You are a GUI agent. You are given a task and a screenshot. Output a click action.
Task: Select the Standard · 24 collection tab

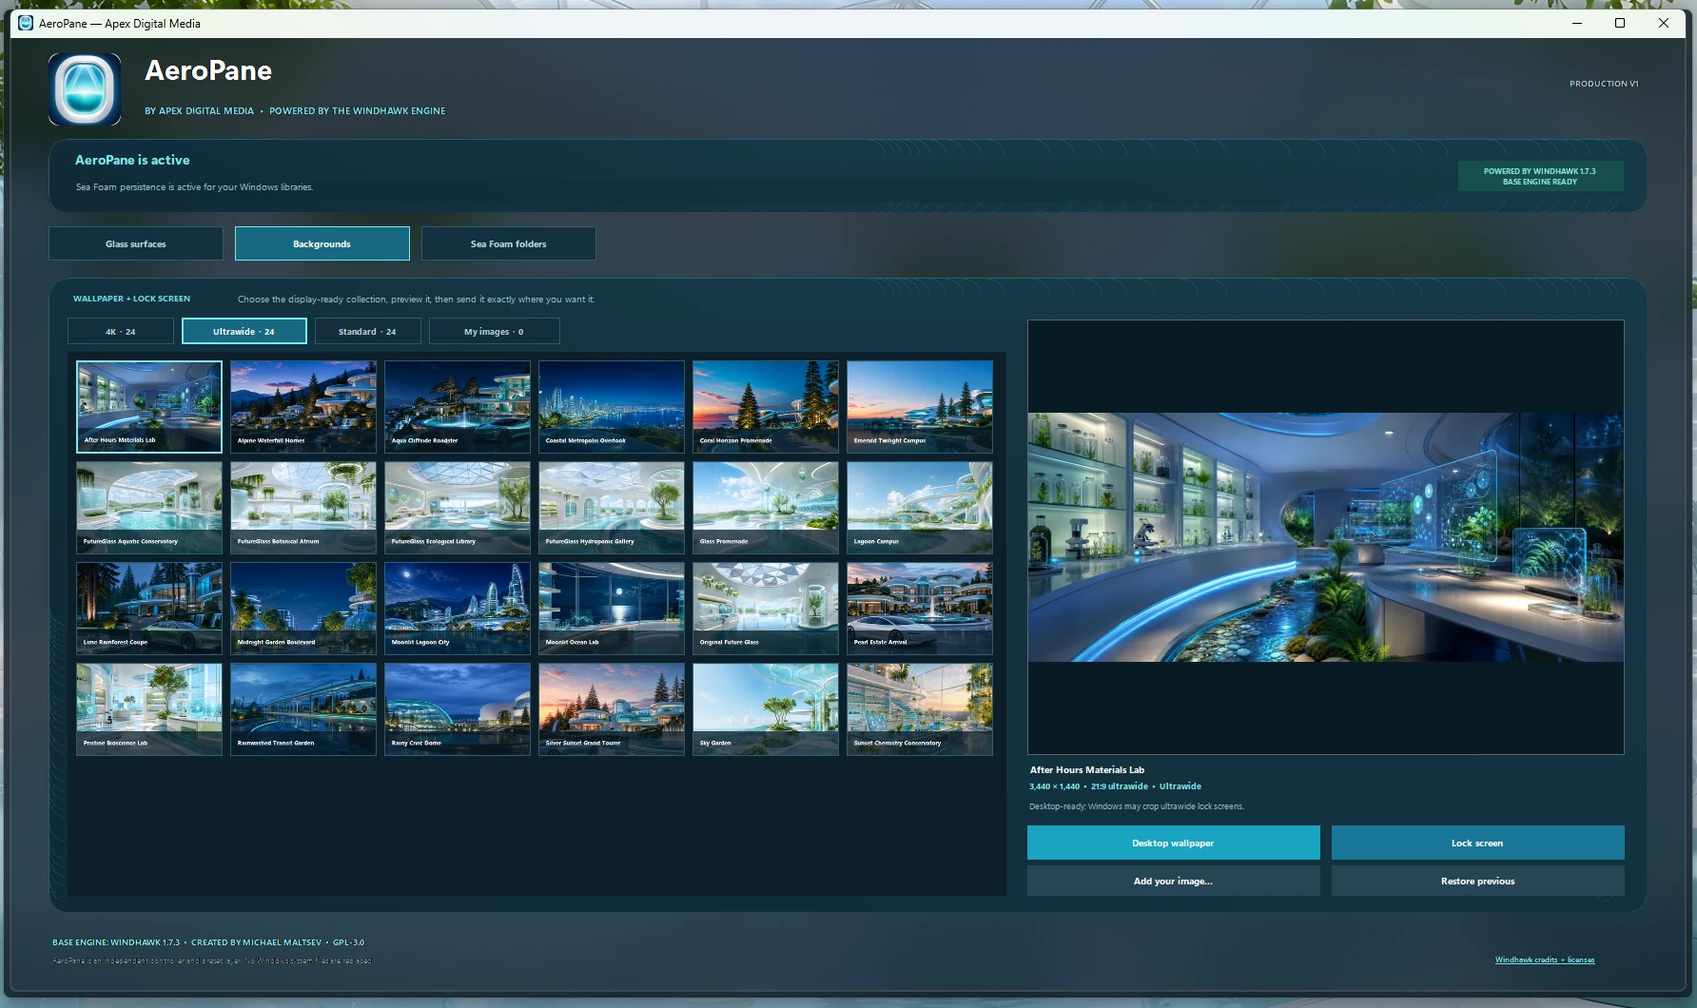point(368,331)
